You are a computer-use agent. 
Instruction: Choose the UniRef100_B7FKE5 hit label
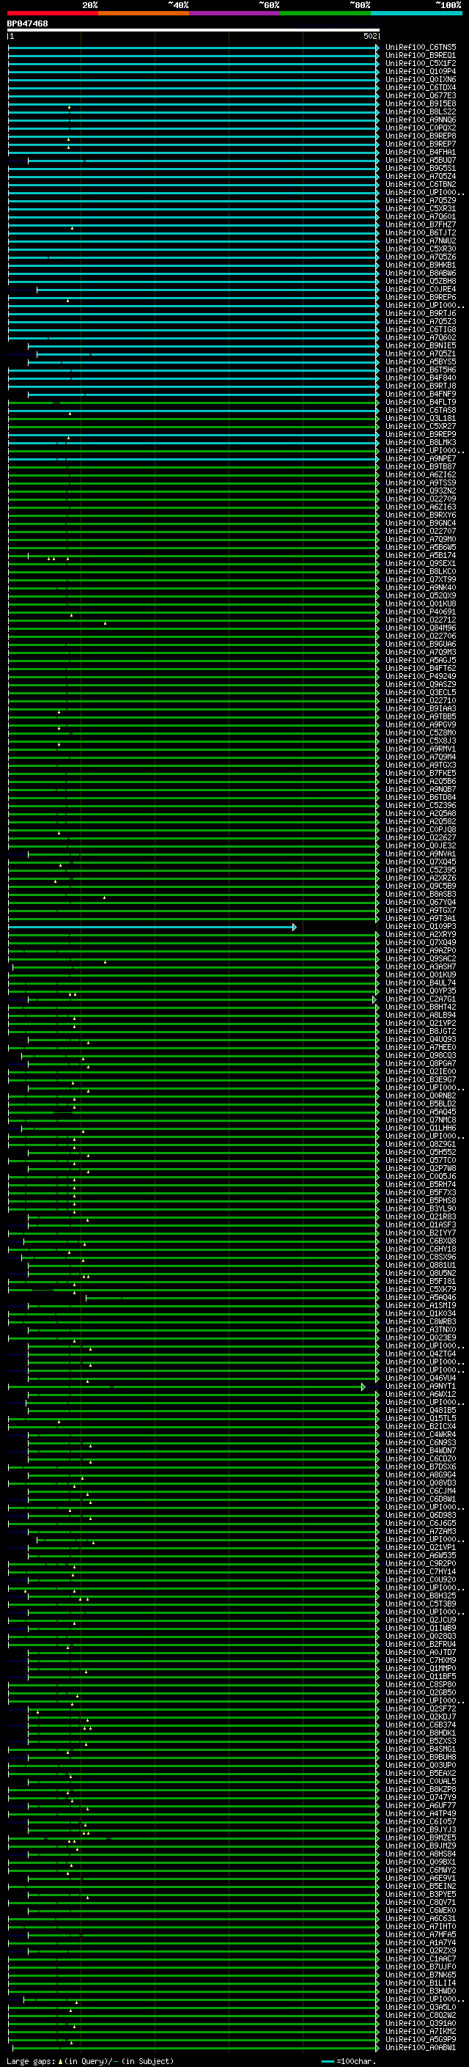pos(421,774)
